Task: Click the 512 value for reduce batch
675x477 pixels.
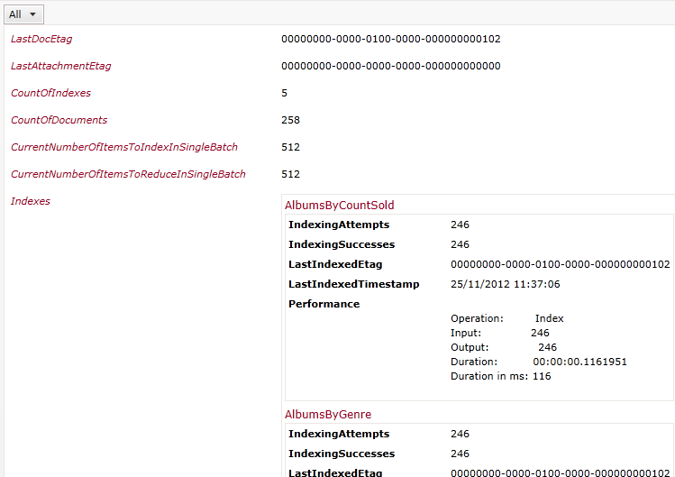Action: pyautogui.click(x=290, y=174)
